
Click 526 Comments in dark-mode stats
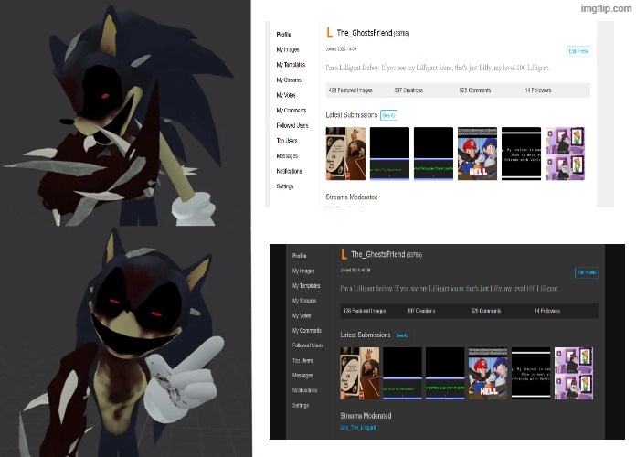point(486,311)
